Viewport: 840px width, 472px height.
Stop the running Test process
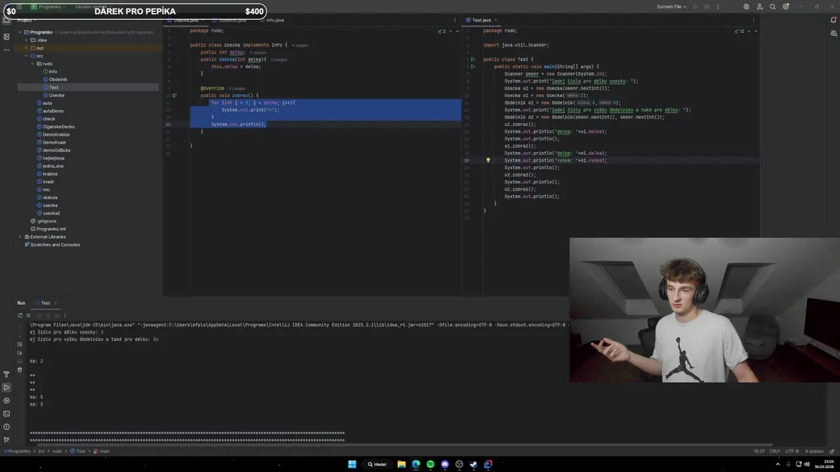(28, 315)
